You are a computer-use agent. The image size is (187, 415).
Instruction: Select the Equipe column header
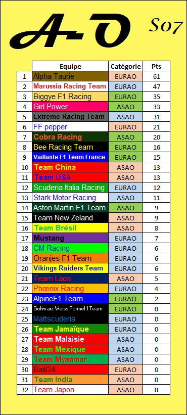(x=70, y=66)
